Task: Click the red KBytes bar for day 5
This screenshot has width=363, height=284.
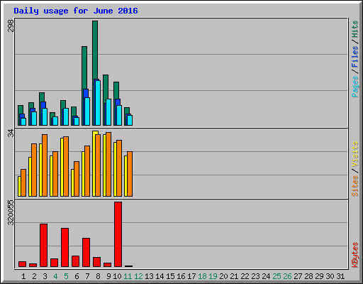Action: [65, 248]
